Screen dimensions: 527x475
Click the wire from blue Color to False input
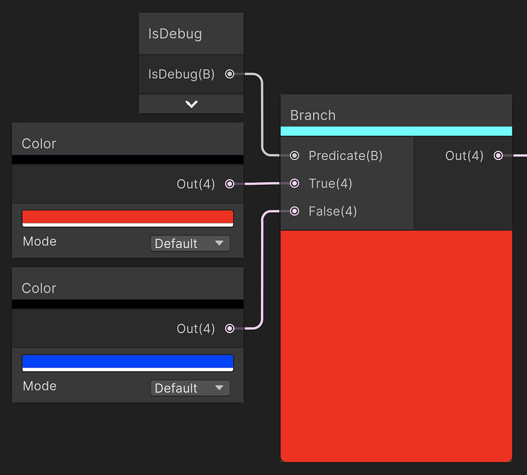tap(263, 272)
